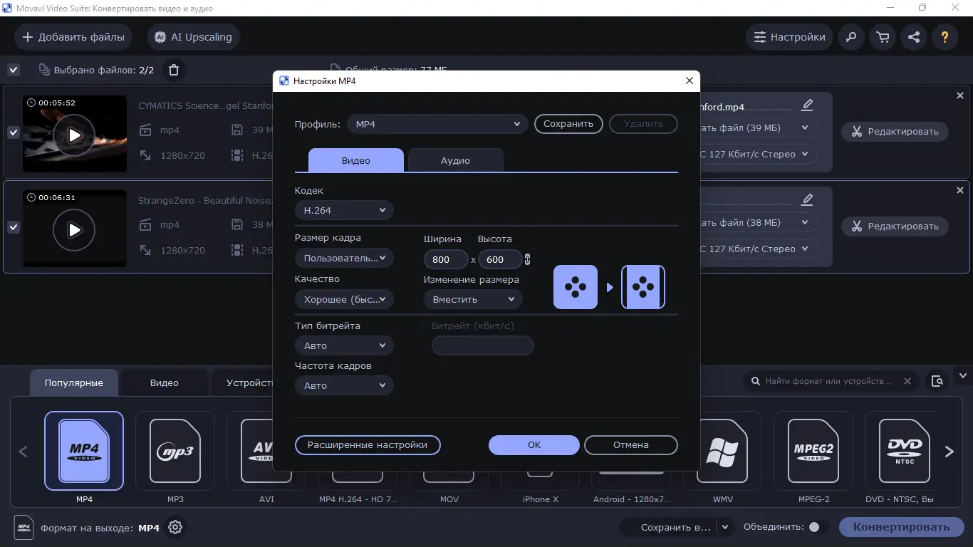
Task: Open Расширенные настройки
Action: point(368,445)
